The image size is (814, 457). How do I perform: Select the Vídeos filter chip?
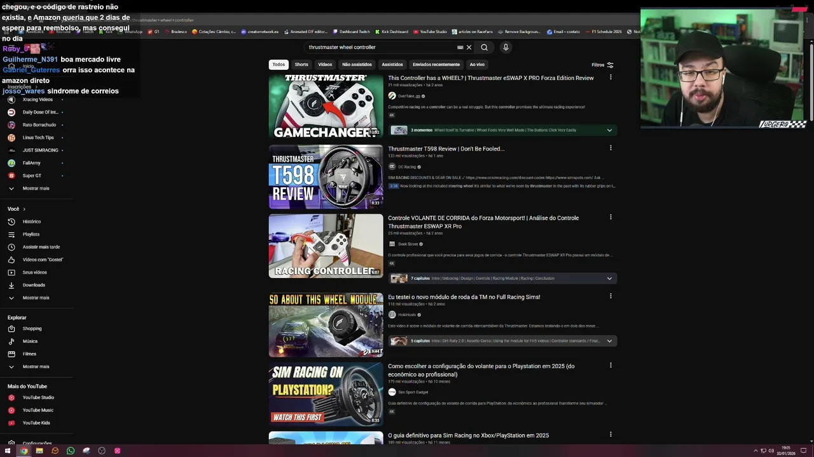(325, 64)
